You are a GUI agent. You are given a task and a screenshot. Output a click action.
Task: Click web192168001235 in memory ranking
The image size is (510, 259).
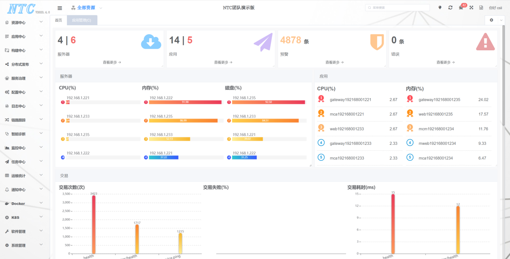(436, 114)
